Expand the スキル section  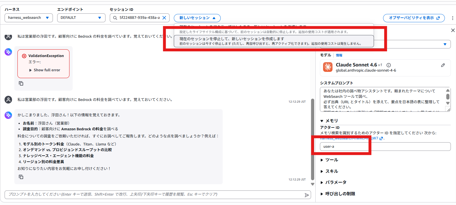click(x=329, y=171)
